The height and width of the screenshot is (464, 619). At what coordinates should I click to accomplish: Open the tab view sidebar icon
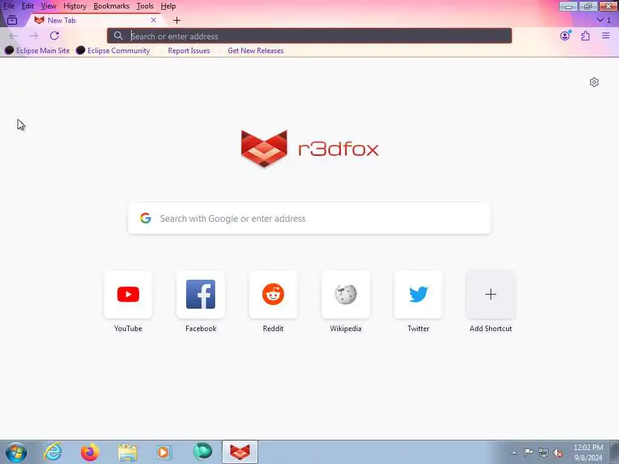coord(12,20)
